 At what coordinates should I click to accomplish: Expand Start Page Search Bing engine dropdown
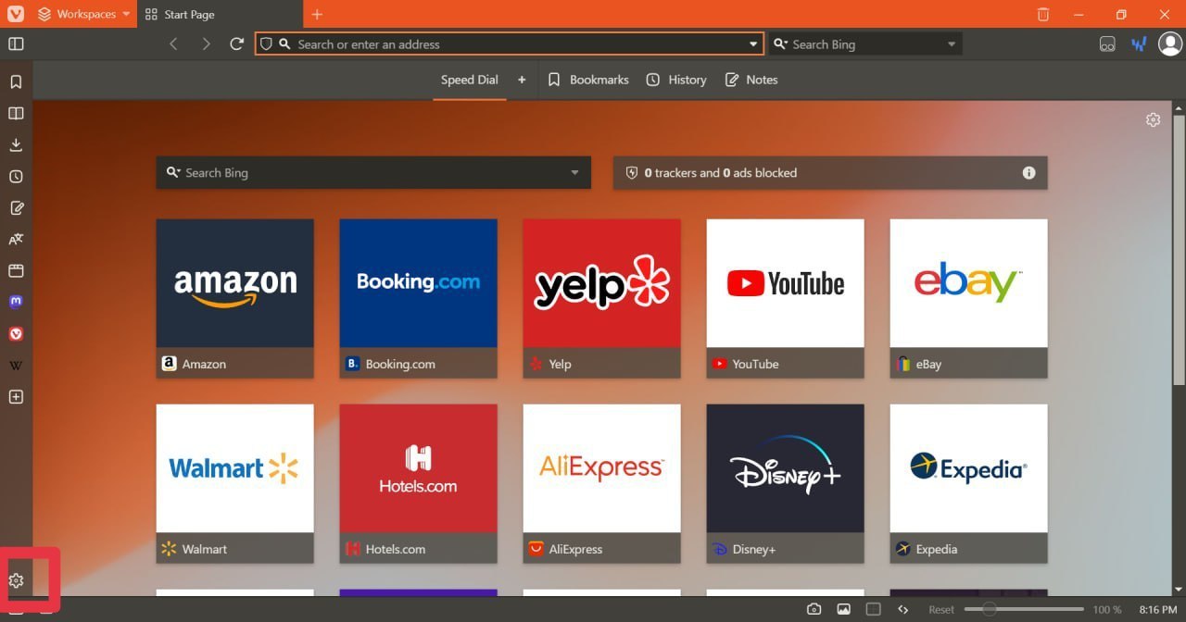[574, 172]
